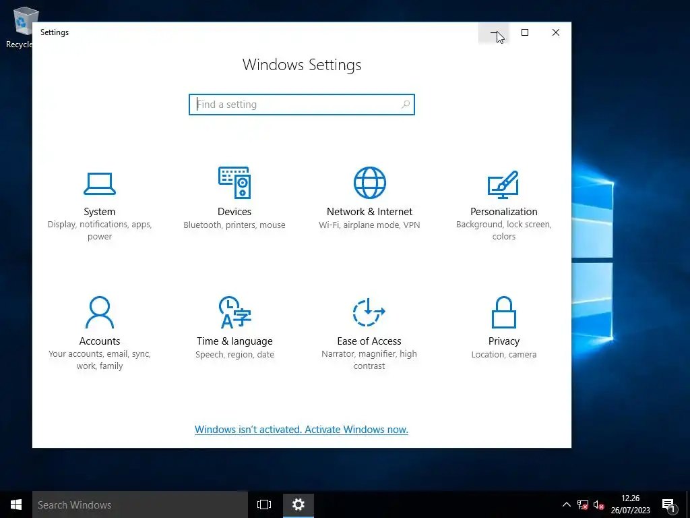Image resolution: width=690 pixels, height=518 pixels.
Task: Click 'Bluetooth, printers, mouse' description
Action: point(234,225)
